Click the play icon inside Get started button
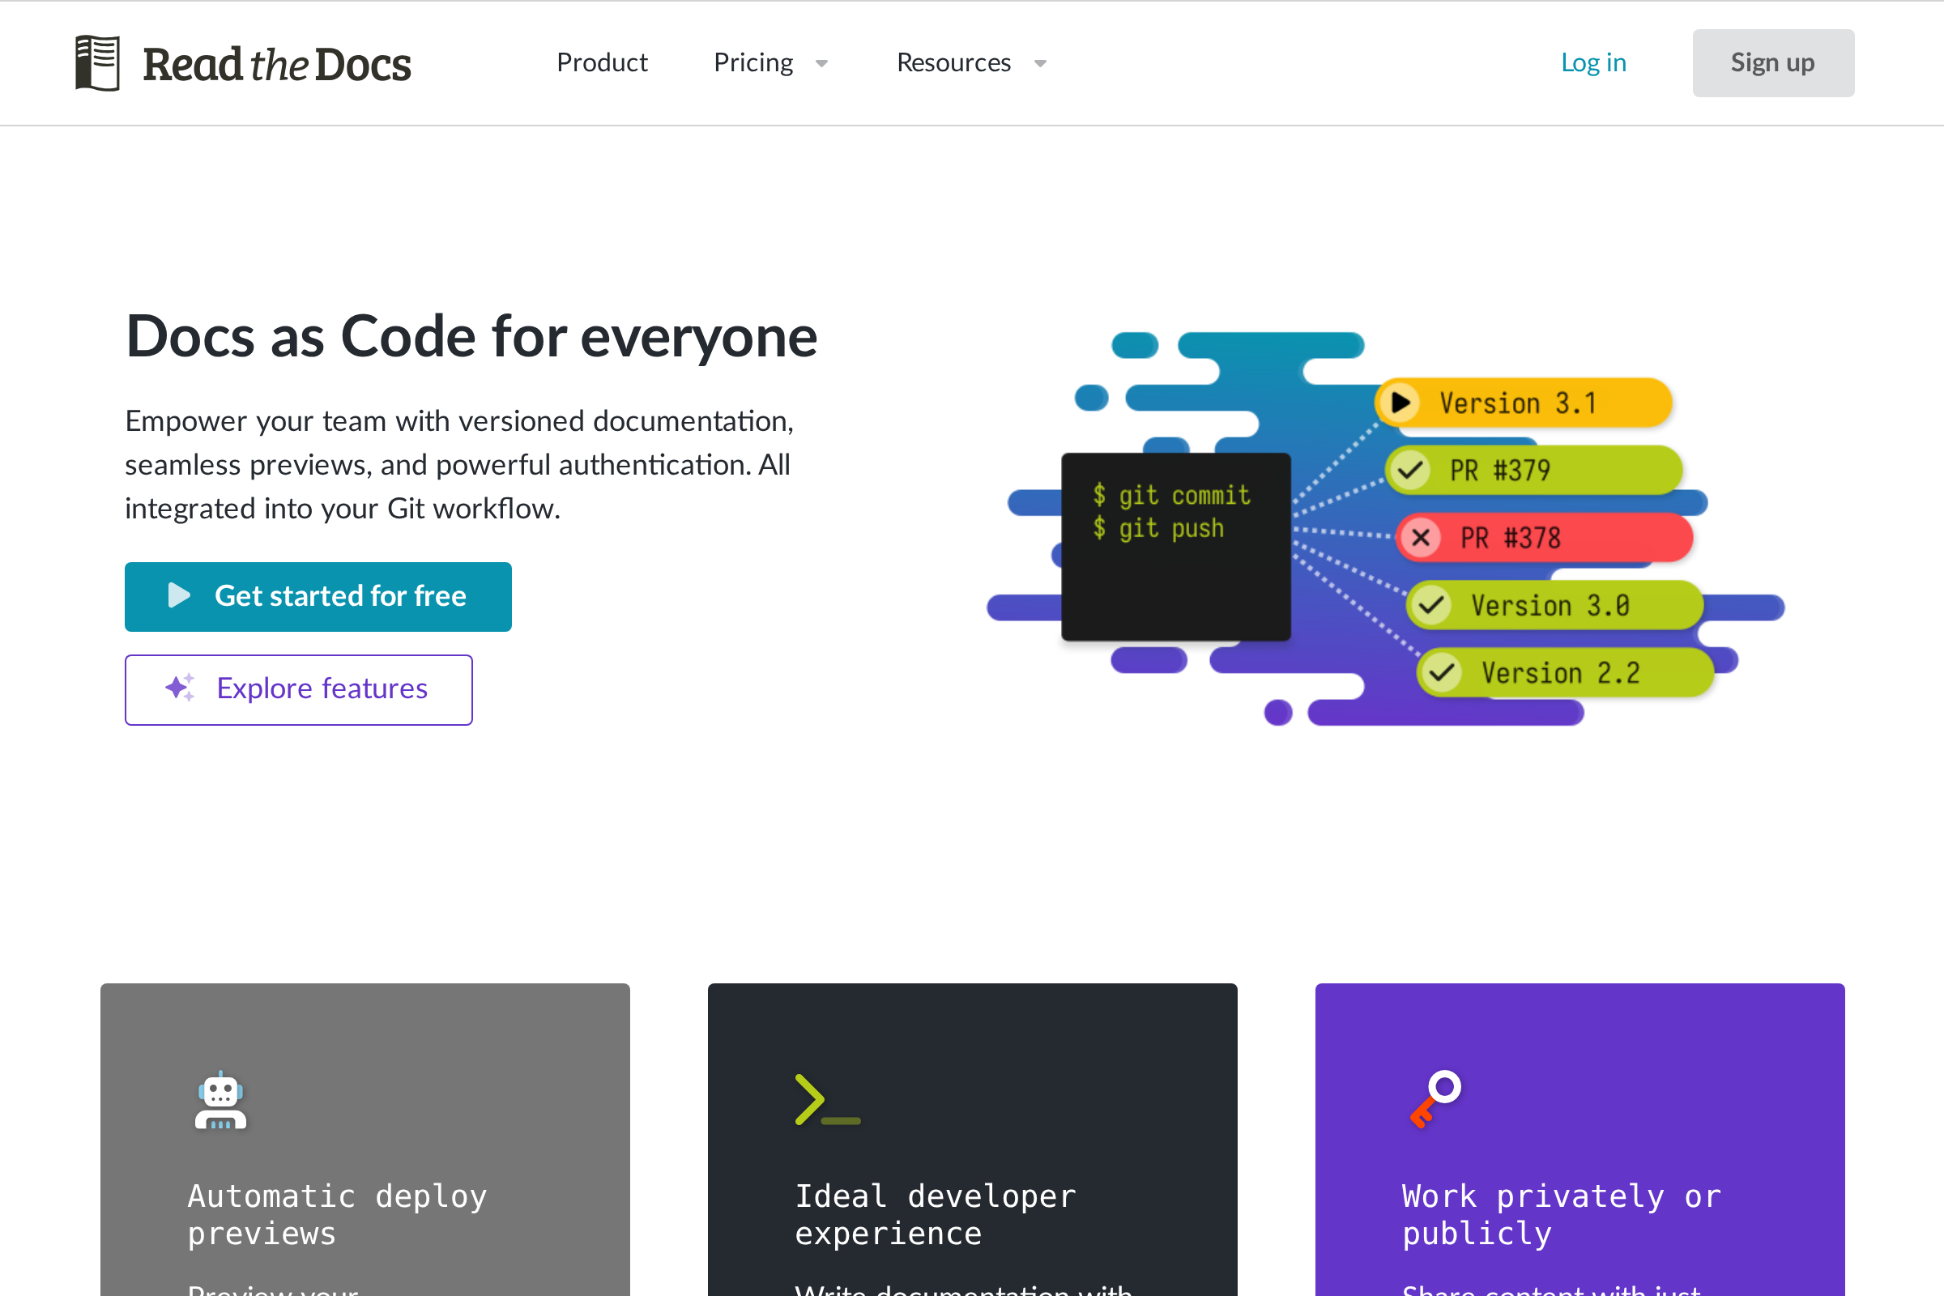This screenshot has height=1296, width=1944. tap(179, 596)
